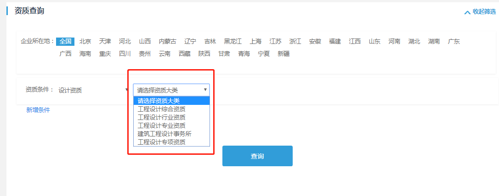The width and height of the screenshot is (499, 196).
Task: Choose 建筑工程设计事务所 option
Action: click(164, 134)
